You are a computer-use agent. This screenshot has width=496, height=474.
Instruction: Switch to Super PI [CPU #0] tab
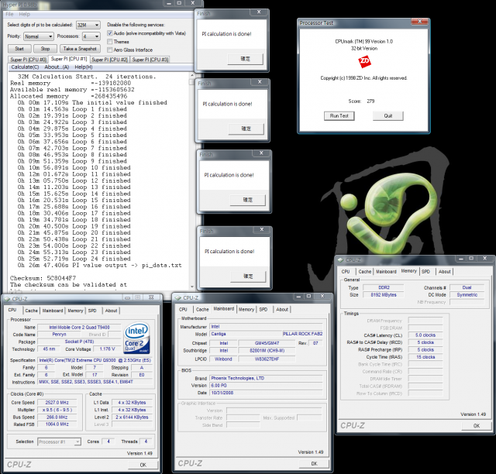pyautogui.click(x=28, y=60)
